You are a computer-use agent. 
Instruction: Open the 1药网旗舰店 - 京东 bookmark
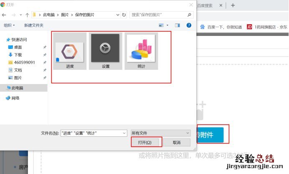pyautogui.click(x=267, y=27)
